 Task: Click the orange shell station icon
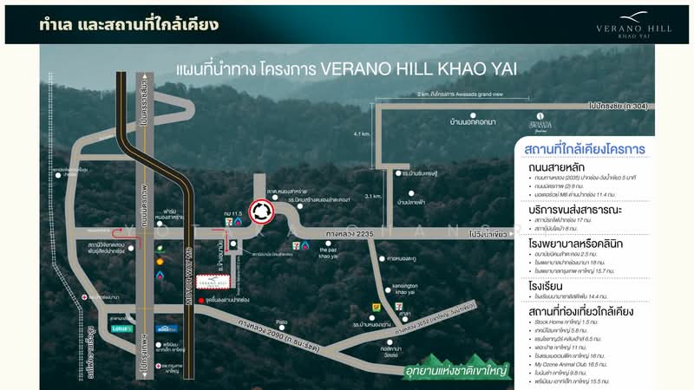coord(160,262)
